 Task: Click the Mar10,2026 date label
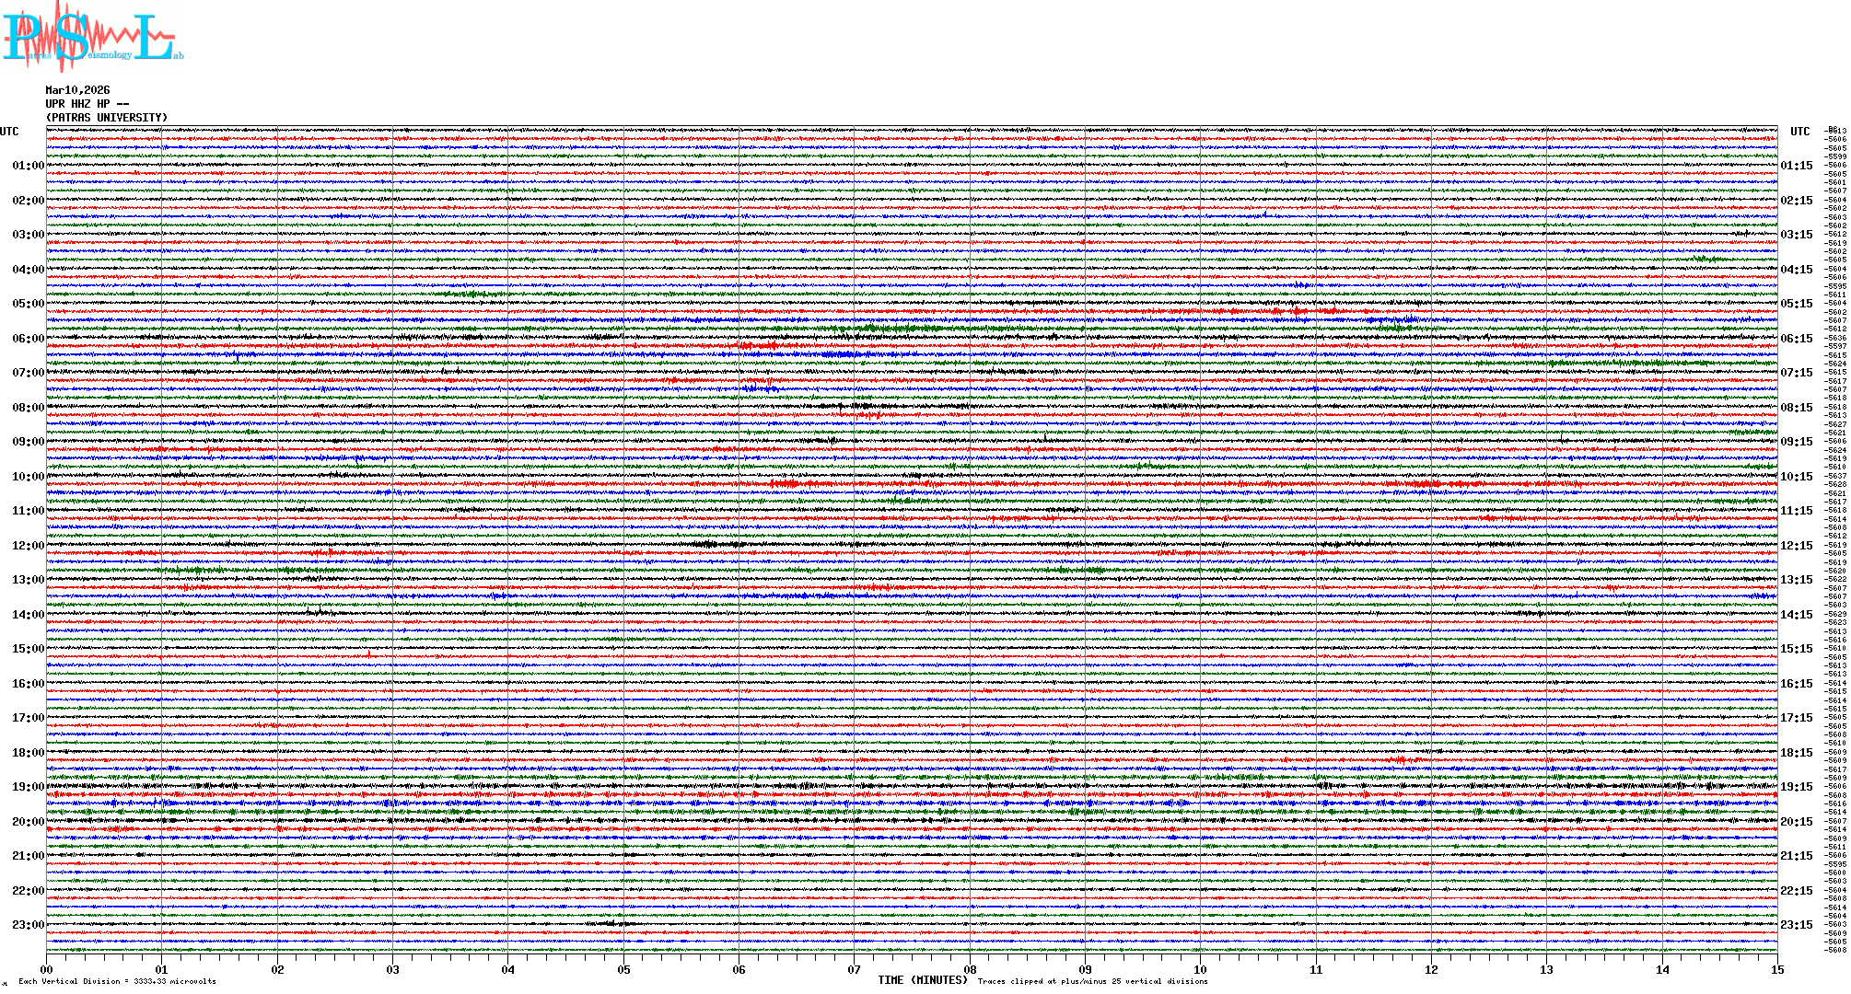[77, 90]
